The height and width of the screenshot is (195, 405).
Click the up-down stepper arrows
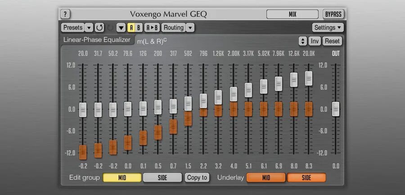click(303, 41)
